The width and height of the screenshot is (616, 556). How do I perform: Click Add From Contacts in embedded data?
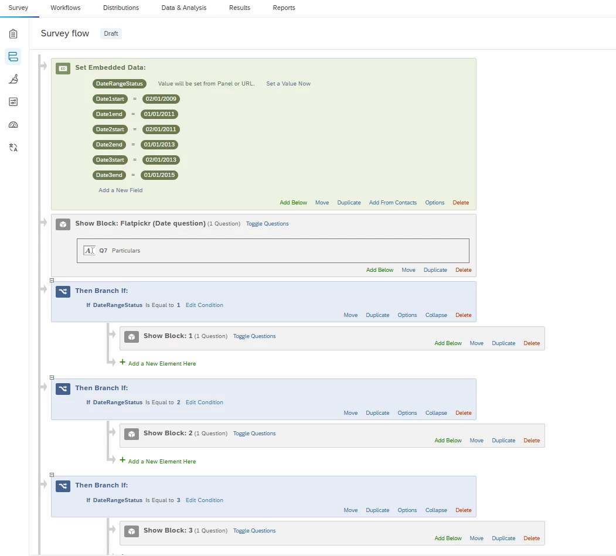click(393, 203)
